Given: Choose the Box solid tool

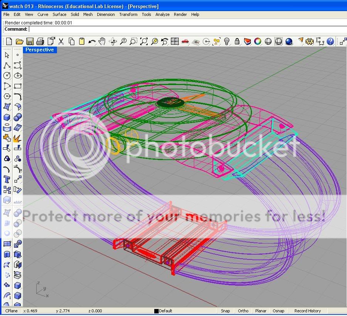Looking at the screenshot, I should pos(7,118).
